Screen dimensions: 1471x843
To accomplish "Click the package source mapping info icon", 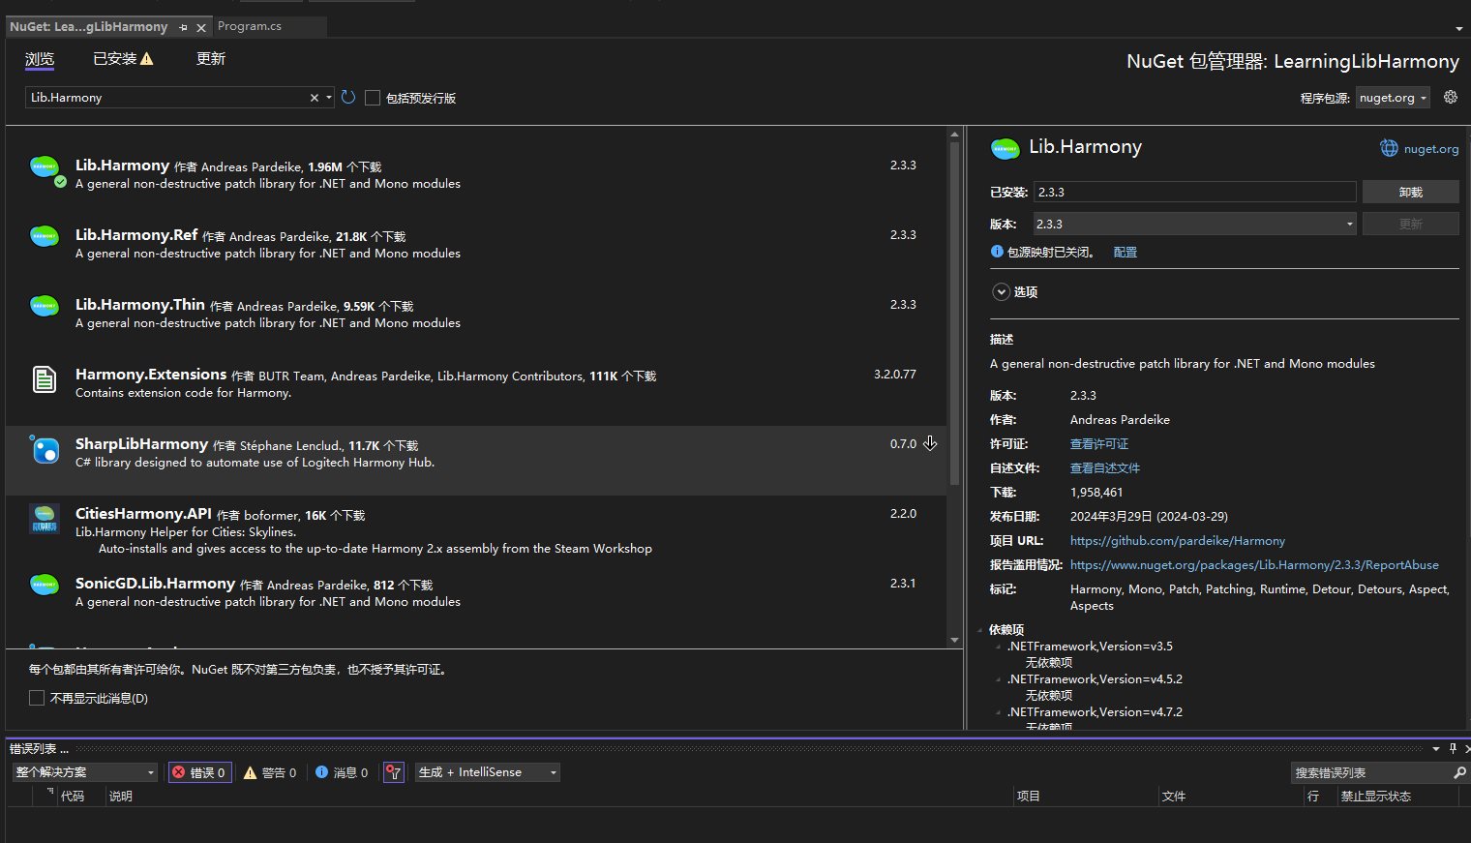I will pyautogui.click(x=997, y=252).
